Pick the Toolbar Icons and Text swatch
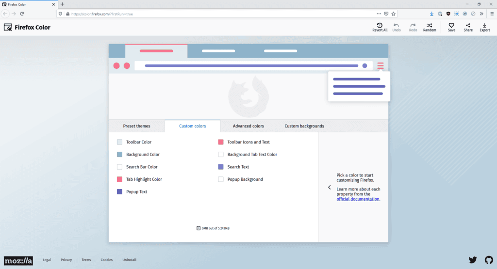Image resolution: width=497 pixels, height=269 pixels. (221, 142)
